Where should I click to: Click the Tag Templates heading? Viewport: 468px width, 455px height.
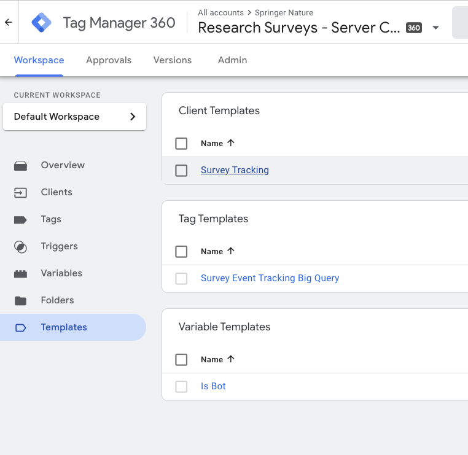213,219
